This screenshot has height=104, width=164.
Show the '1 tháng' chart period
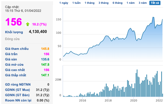point(89,3)
